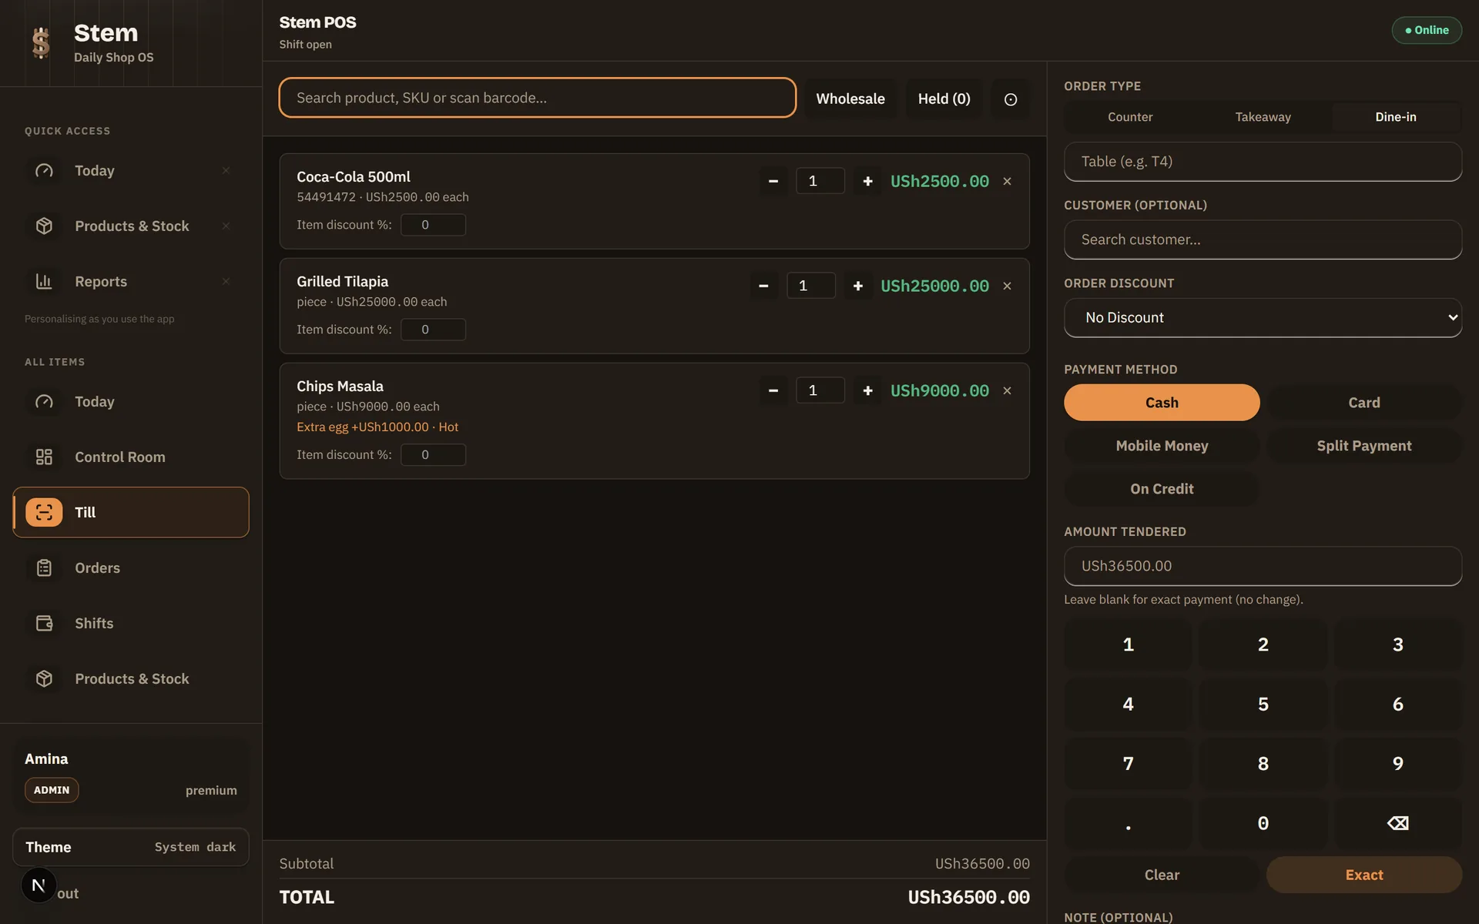Choose Card payment method
The image size is (1479, 924).
pos(1363,403)
